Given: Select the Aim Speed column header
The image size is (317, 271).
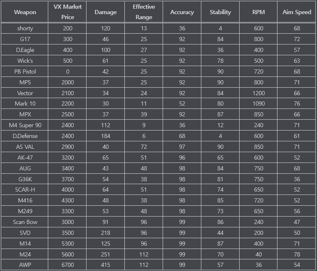Looking at the screenshot, I should (297, 12).
